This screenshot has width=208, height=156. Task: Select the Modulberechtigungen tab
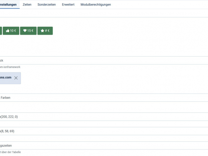[x=96, y=5]
